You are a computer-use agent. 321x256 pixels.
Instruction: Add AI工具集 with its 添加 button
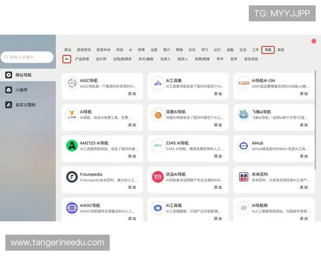pos(218,94)
